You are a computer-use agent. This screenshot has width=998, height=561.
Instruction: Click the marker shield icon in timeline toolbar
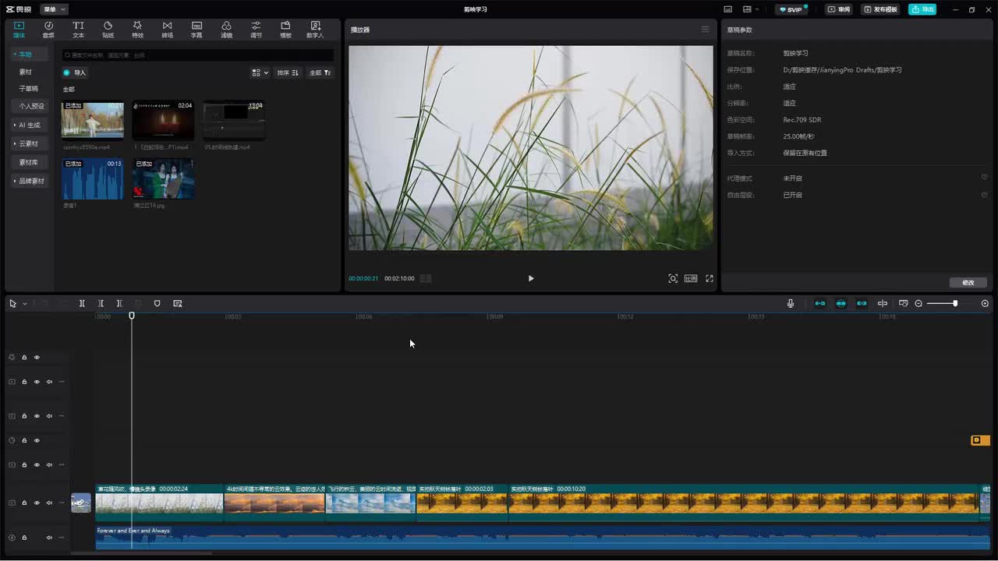(157, 303)
